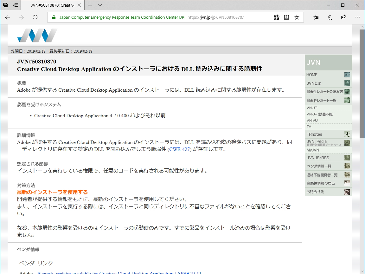Select VN-JP in sidebar

pos(328,108)
